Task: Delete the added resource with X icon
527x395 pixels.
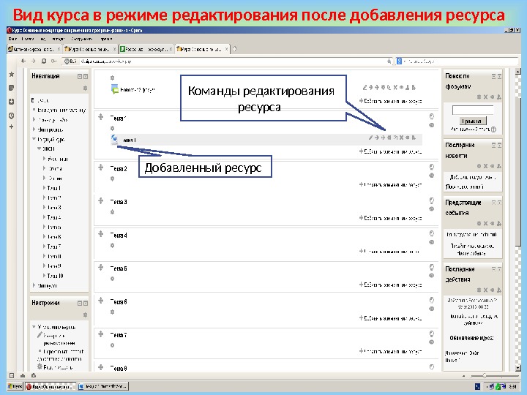Action: (x=401, y=138)
